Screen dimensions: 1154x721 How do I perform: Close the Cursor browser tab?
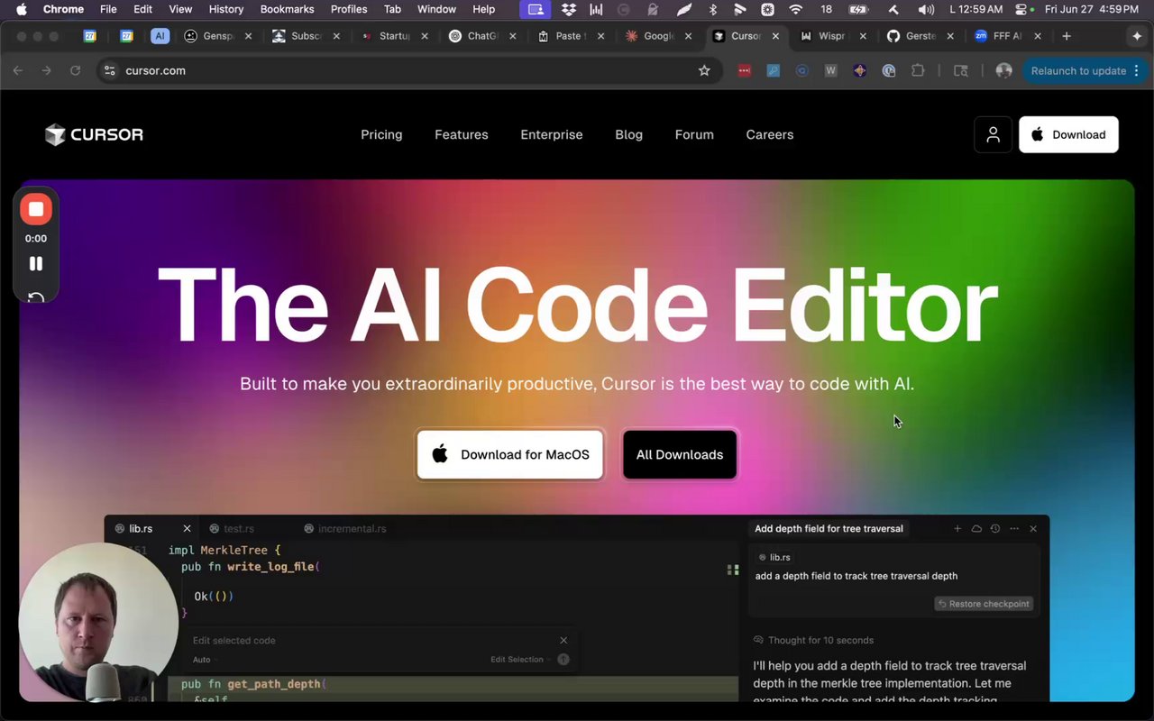(775, 36)
